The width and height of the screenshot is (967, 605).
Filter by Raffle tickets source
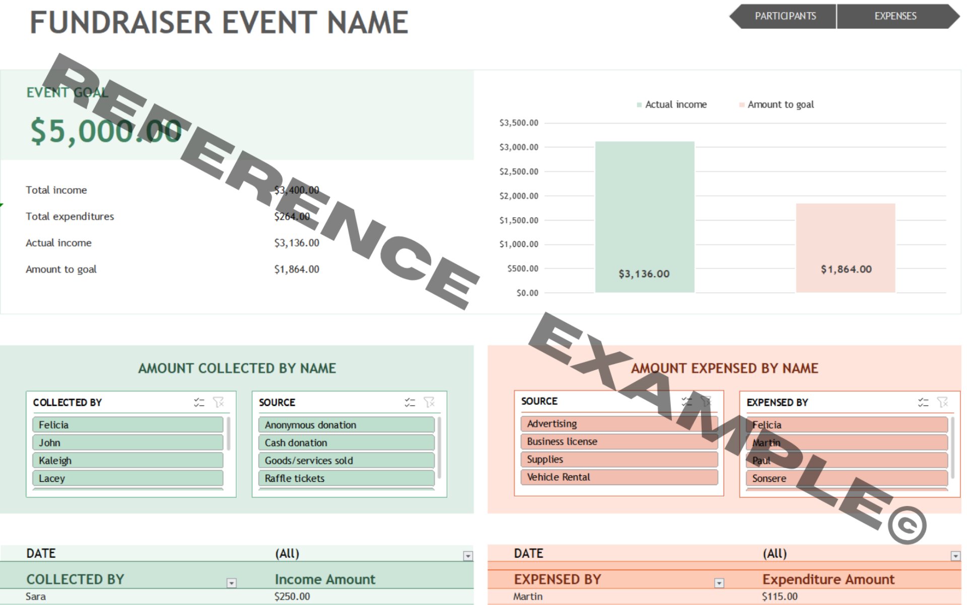click(x=347, y=478)
